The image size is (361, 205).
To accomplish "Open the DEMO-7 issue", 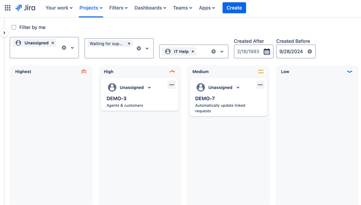I will click(205, 99).
